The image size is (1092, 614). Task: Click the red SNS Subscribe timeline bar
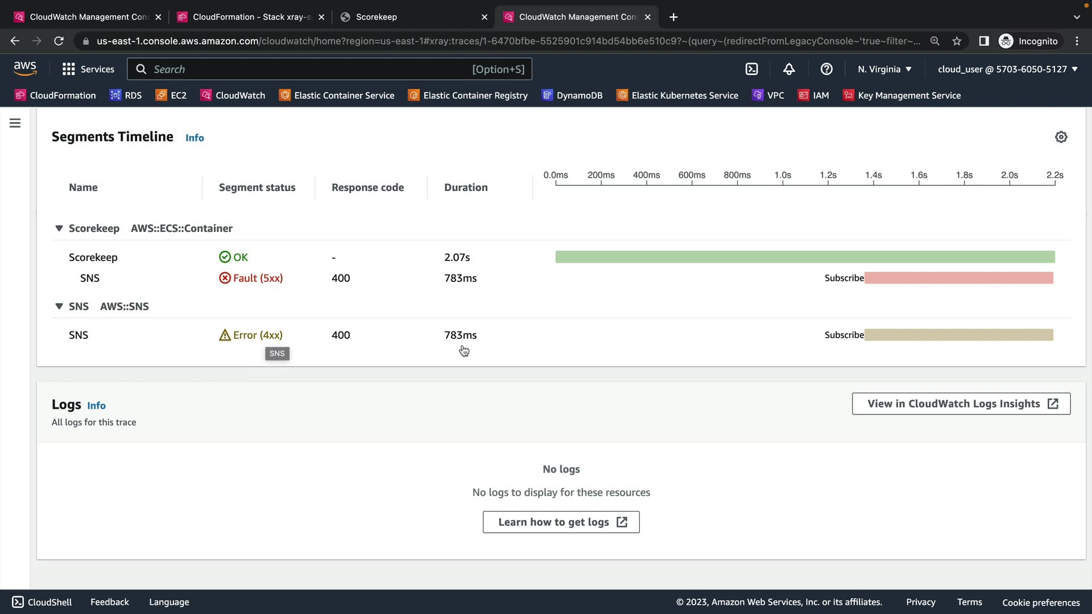point(958,278)
